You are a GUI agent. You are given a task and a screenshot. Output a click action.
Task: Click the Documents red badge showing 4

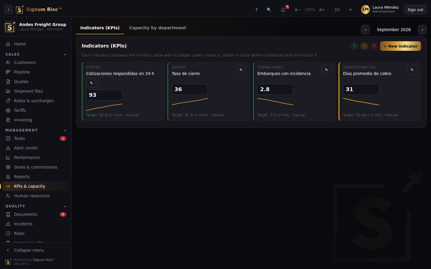63,214
